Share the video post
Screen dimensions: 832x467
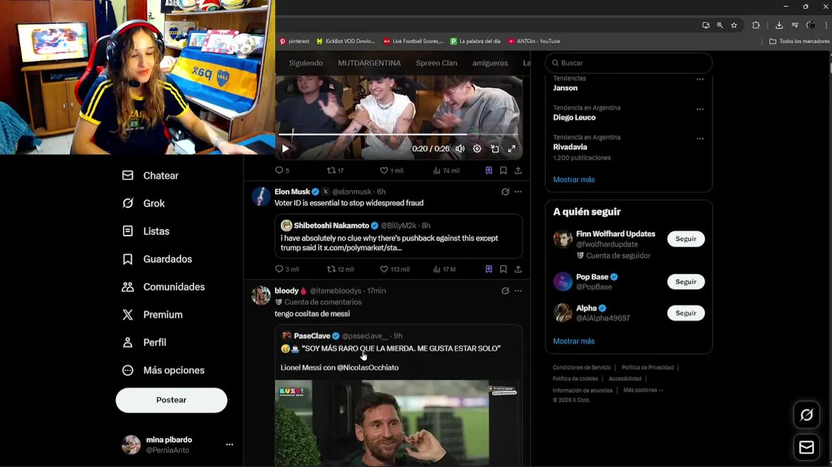pyautogui.click(x=518, y=171)
